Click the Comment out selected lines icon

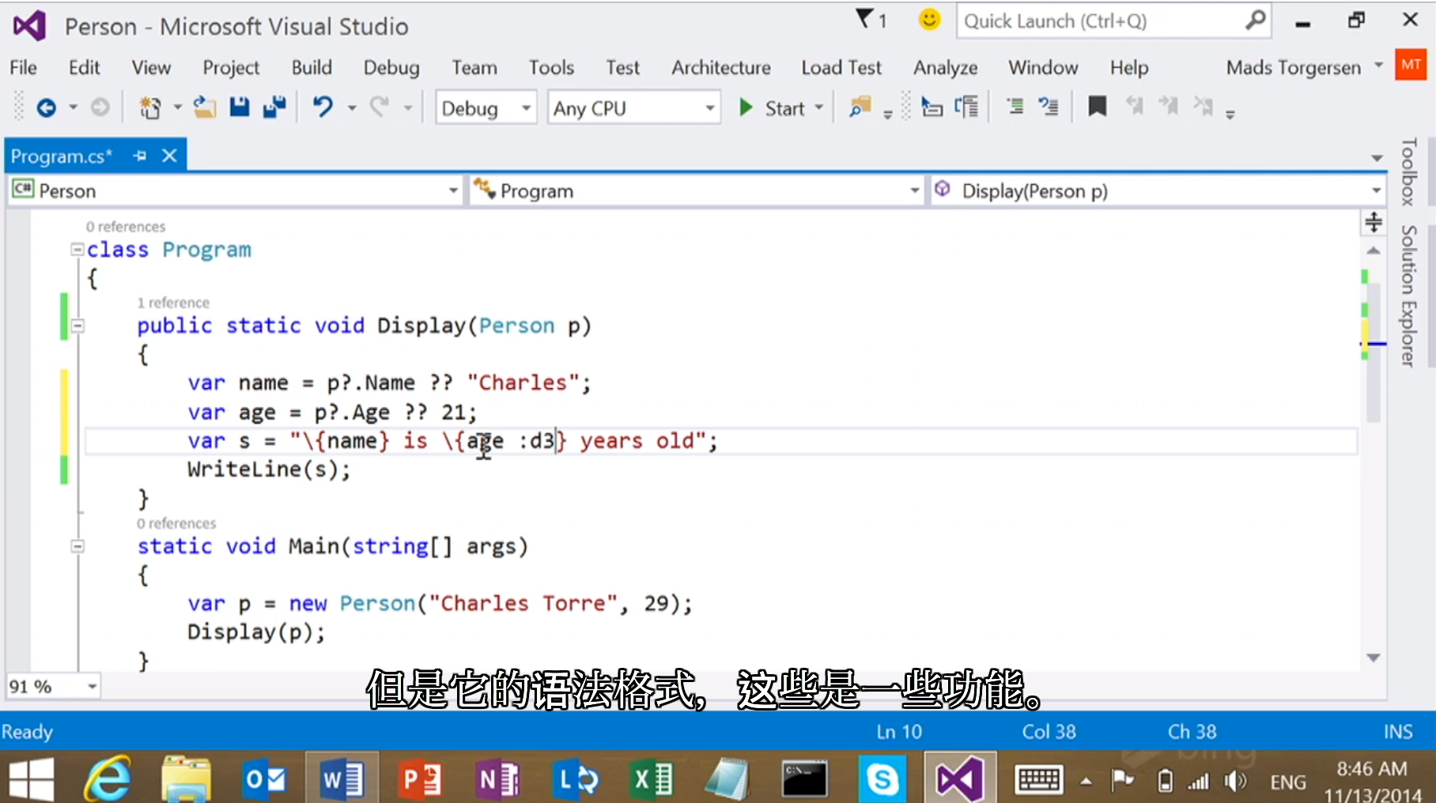[1015, 107]
